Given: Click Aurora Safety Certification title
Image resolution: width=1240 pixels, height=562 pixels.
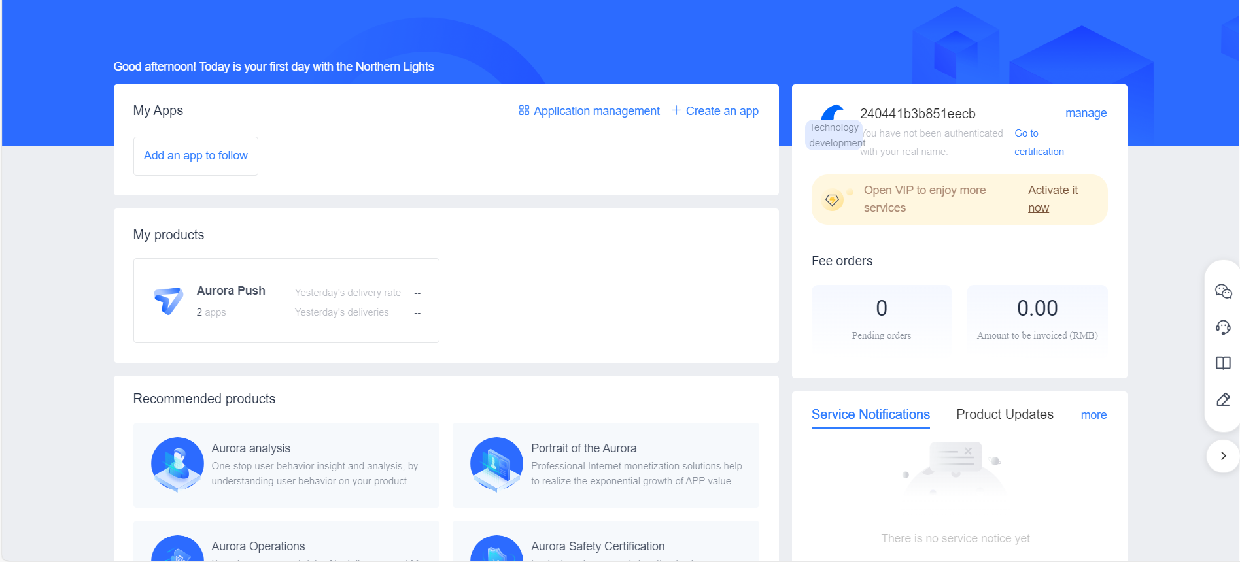Looking at the screenshot, I should coord(598,546).
